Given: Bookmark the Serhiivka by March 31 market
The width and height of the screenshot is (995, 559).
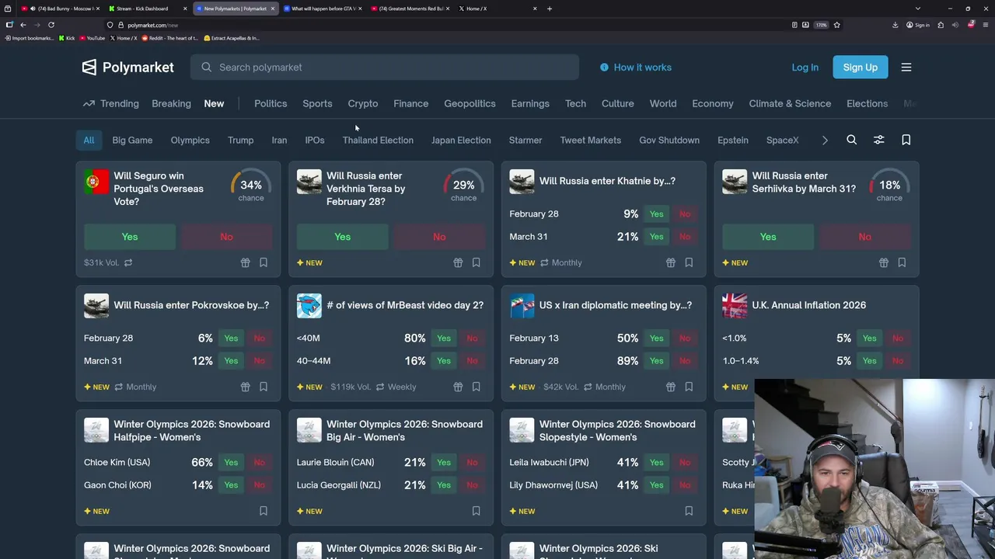Looking at the screenshot, I should (x=902, y=262).
